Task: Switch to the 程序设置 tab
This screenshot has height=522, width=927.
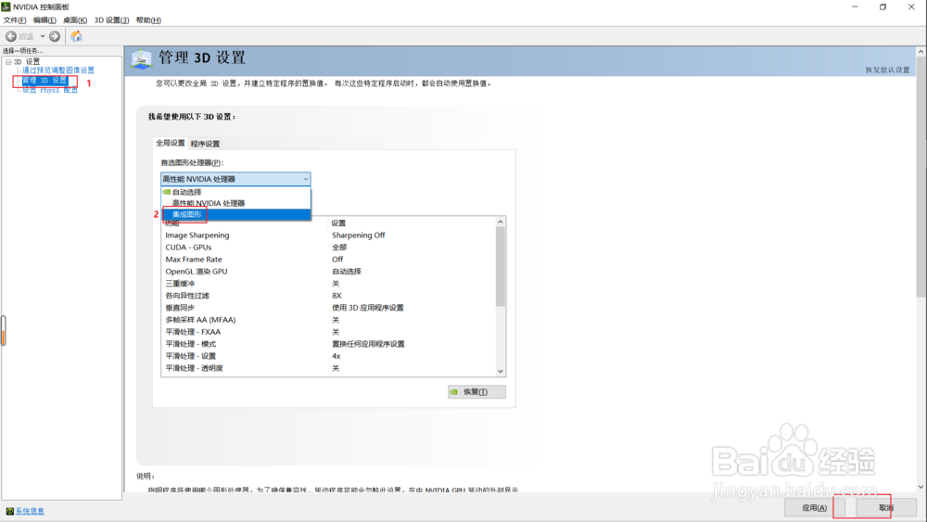Action: click(x=205, y=144)
